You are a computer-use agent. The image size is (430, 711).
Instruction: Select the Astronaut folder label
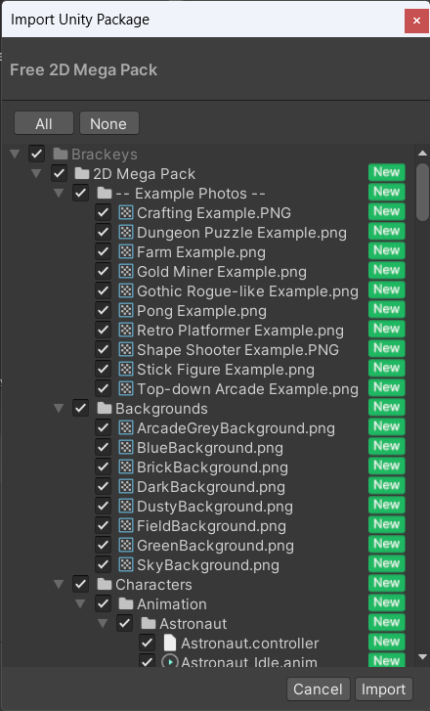[x=193, y=624]
